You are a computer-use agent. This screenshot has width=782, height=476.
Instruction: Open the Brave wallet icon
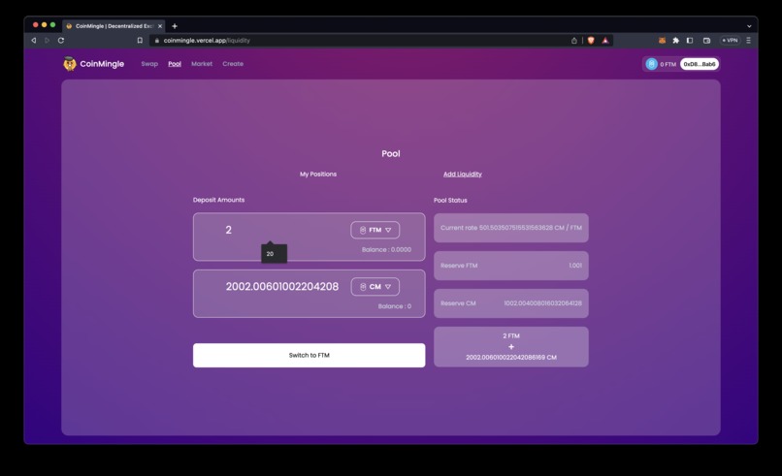pos(706,41)
